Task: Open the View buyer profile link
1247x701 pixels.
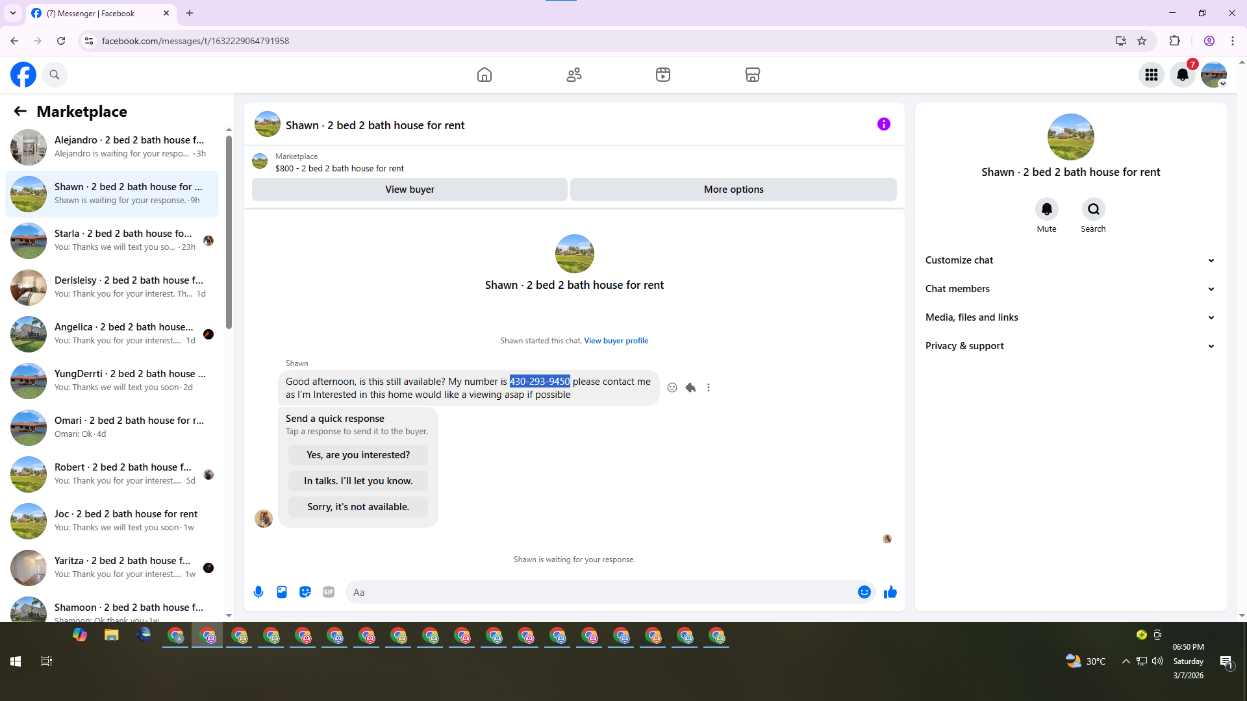Action: pyautogui.click(x=616, y=341)
